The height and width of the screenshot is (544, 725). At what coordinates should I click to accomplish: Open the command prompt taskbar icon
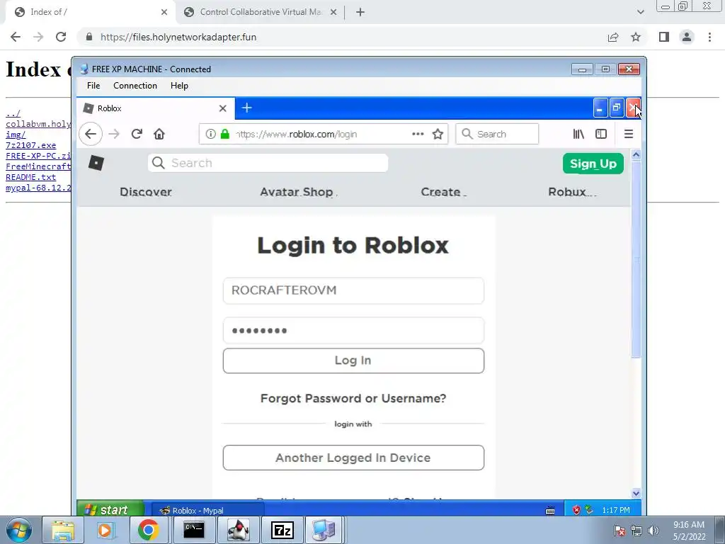click(x=194, y=530)
